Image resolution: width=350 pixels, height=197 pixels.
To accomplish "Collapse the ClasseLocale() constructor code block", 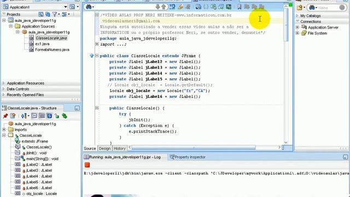I will (x=97, y=108).
